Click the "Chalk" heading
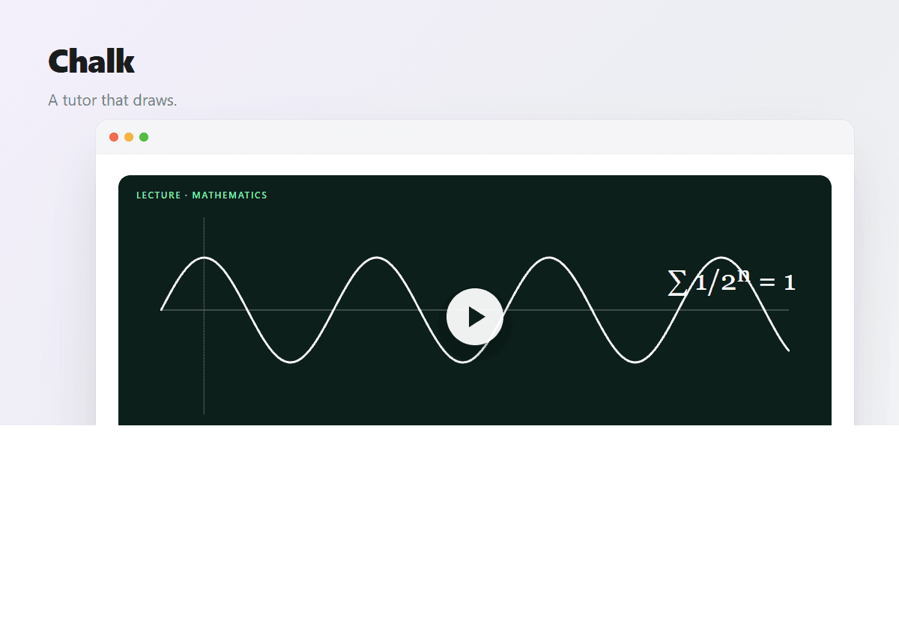Viewport: 899px width, 644px height. pos(91,61)
